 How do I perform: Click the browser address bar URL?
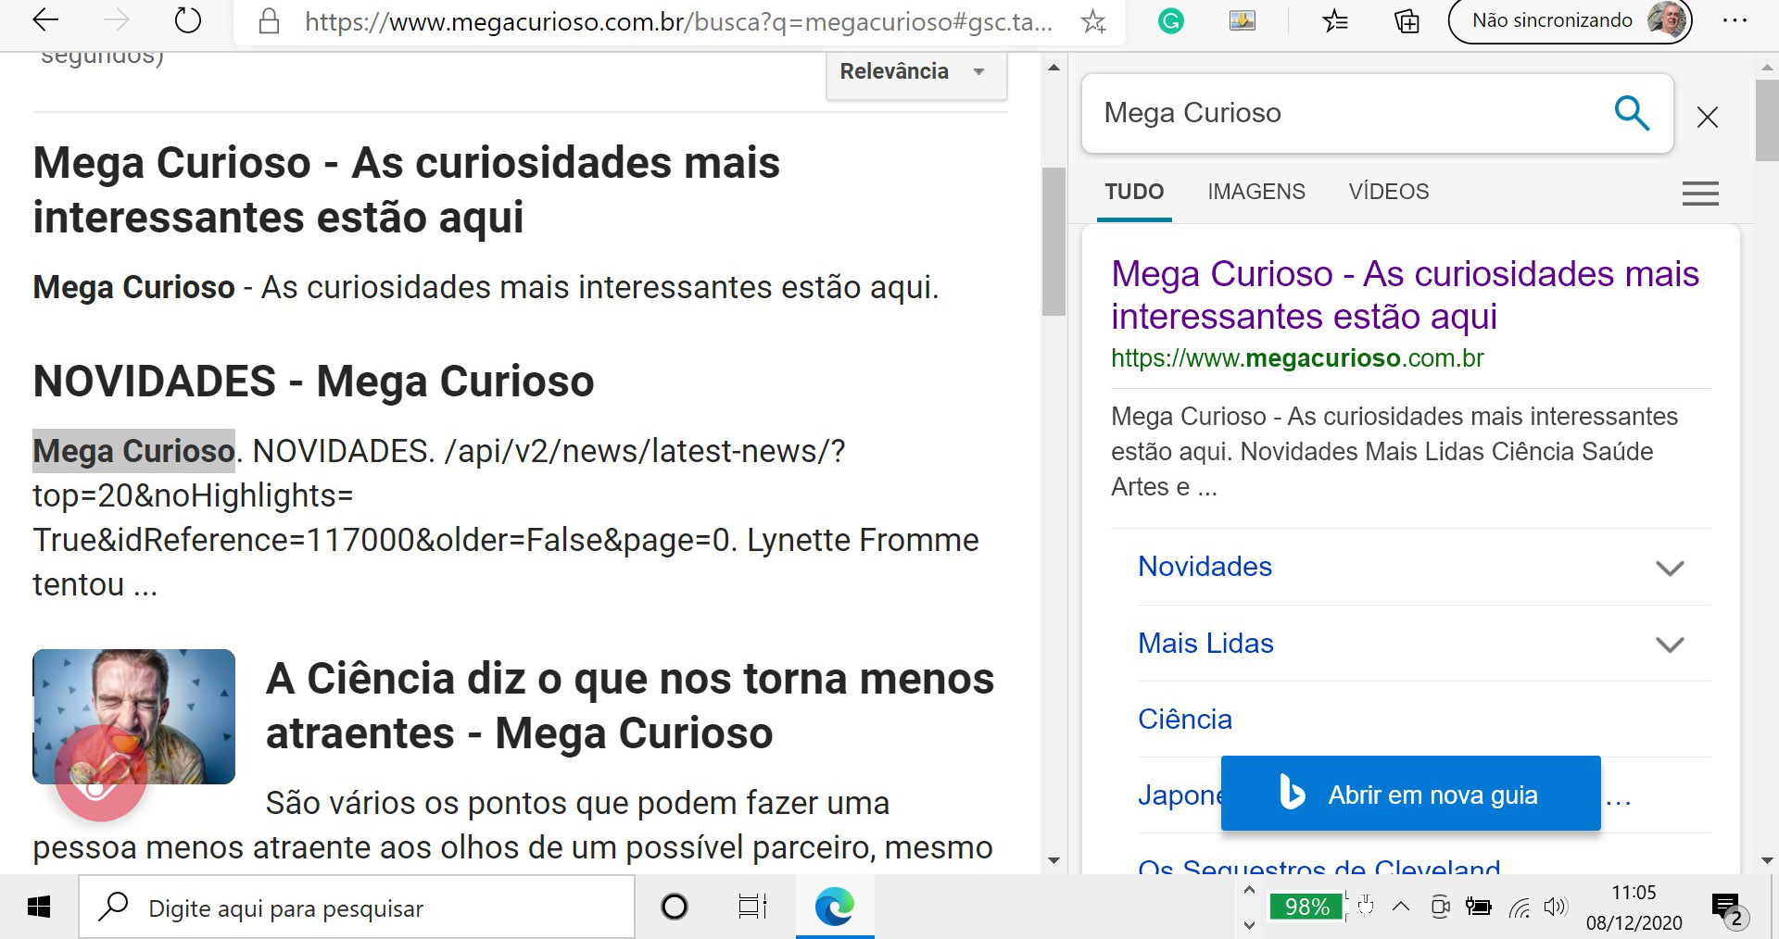pyautogui.click(x=678, y=21)
